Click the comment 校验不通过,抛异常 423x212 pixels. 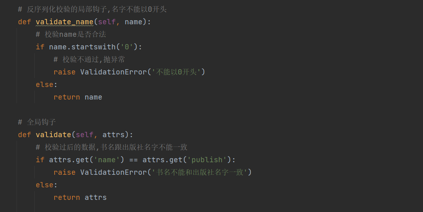(89, 59)
